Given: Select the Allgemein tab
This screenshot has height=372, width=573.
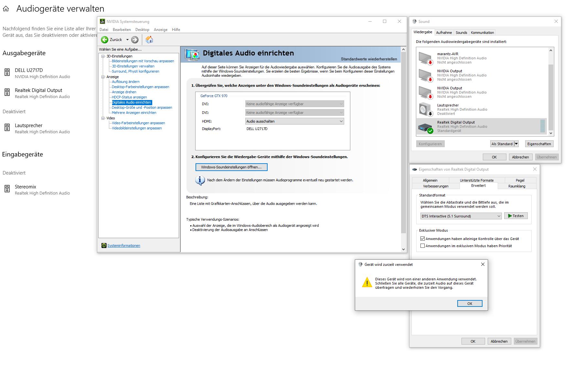Looking at the screenshot, I should coord(430,180).
